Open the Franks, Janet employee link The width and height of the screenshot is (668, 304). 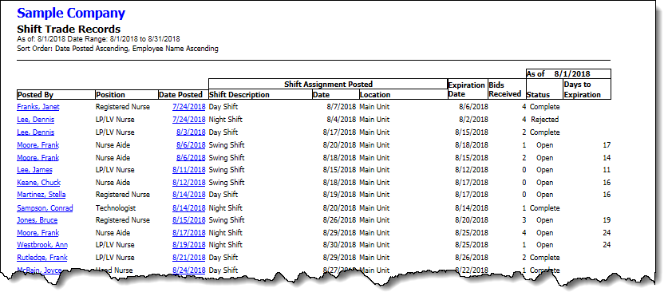38,107
